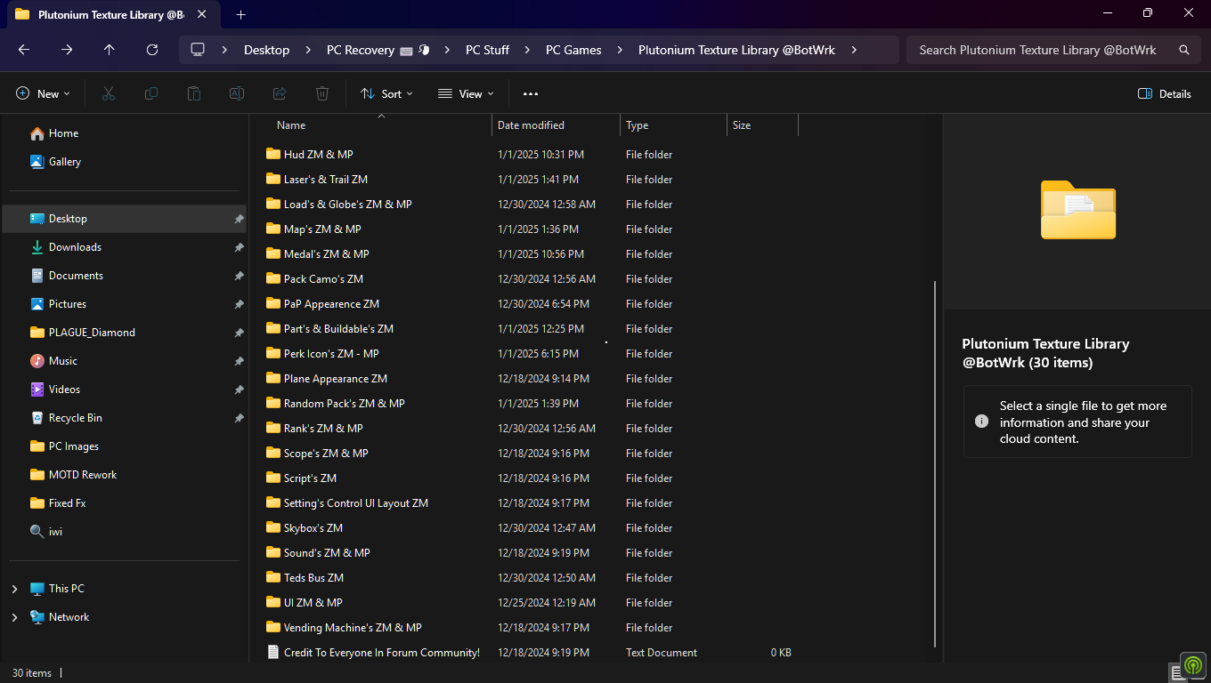Unpin PLAGUE_Diamond using its pin icon

[239, 333]
